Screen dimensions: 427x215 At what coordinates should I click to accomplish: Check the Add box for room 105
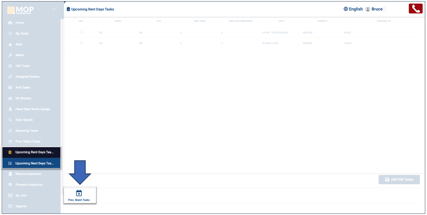[x=81, y=32]
